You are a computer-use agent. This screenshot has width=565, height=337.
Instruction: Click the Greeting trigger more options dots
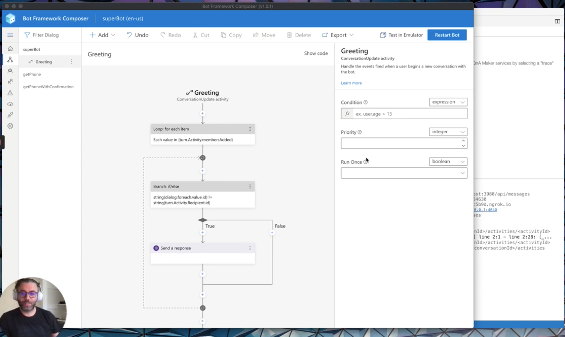tap(72, 62)
